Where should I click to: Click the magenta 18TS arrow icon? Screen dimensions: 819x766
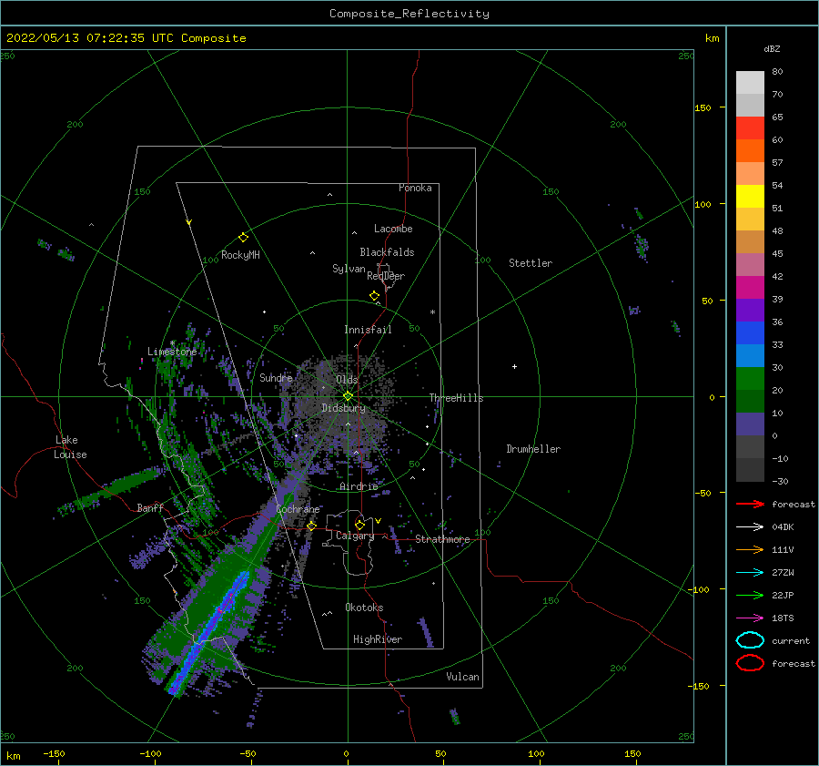pyautogui.click(x=750, y=618)
